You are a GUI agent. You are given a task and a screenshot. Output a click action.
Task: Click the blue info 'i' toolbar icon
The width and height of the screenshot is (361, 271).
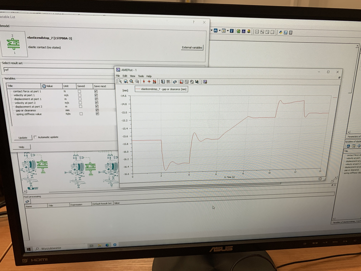pos(232,31)
